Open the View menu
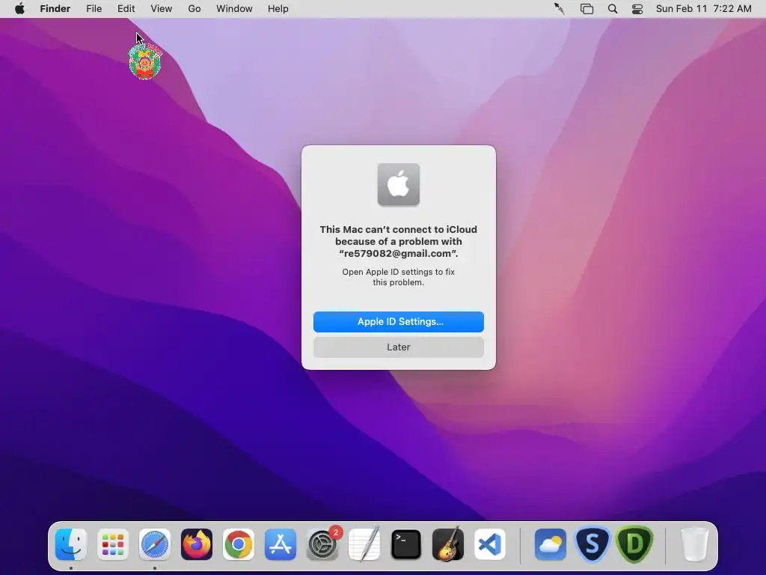This screenshot has width=766, height=575. click(162, 9)
